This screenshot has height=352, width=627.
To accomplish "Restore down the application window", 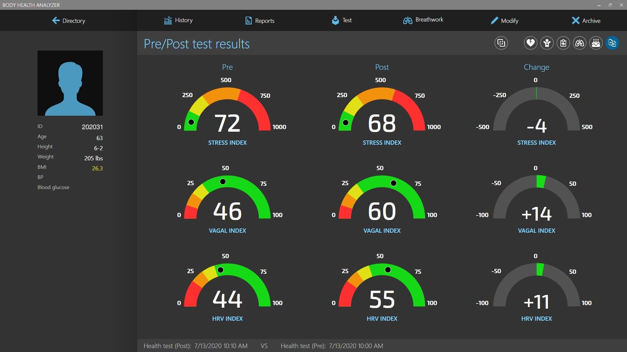I will 610,5.
